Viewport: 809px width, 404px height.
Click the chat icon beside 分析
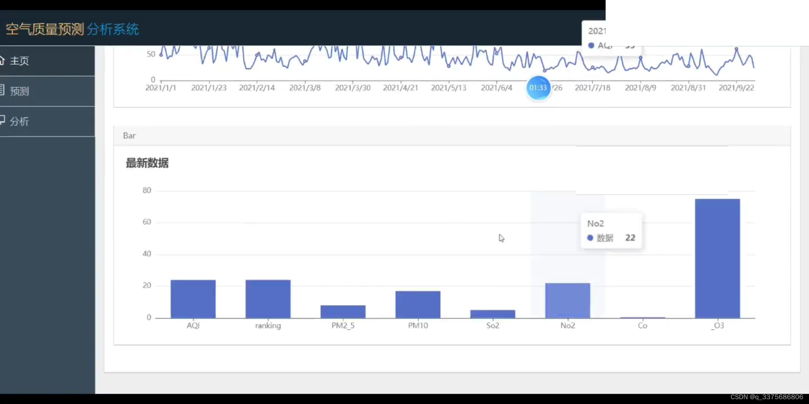coord(2,120)
